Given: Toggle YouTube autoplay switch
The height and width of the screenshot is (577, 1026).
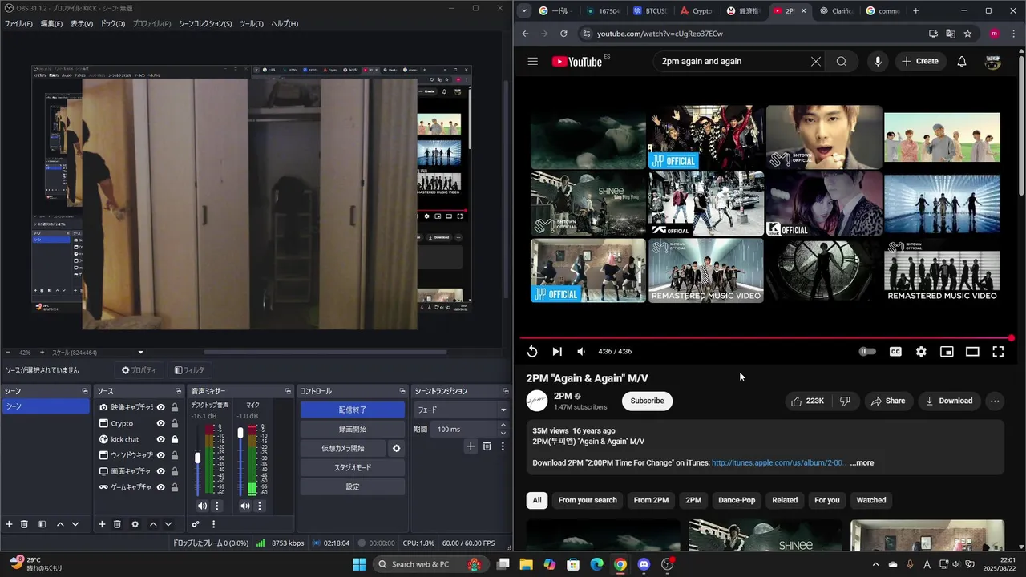Looking at the screenshot, I should [x=867, y=351].
